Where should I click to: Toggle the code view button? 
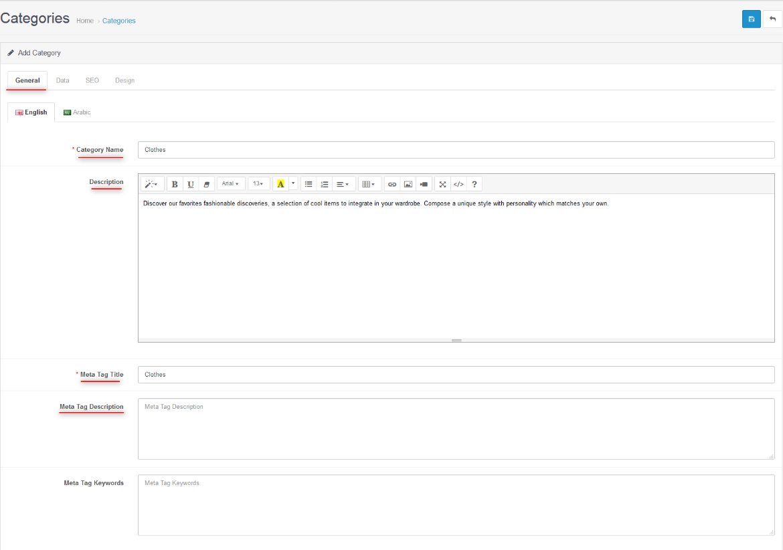click(x=458, y=184)
